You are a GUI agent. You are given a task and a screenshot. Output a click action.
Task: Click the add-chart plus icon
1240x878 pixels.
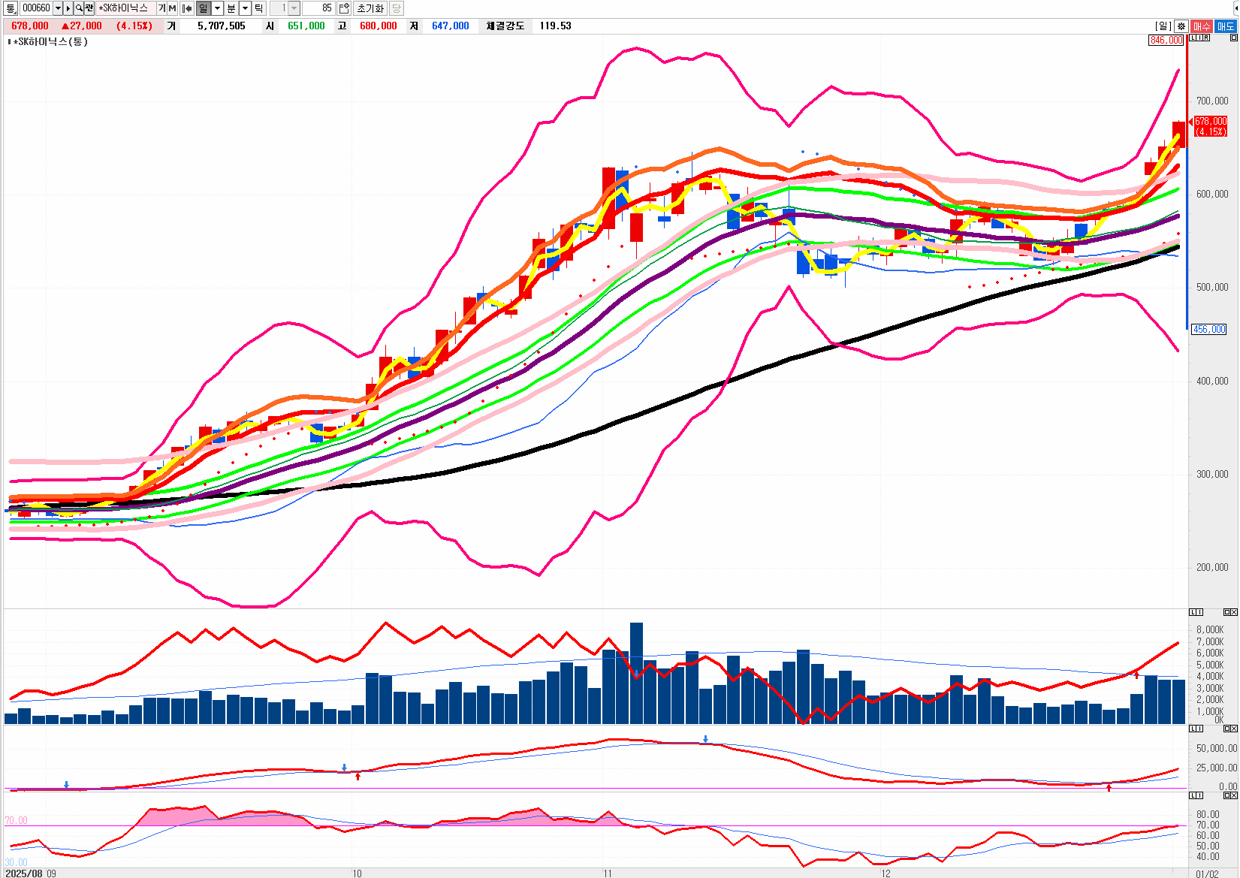point(344,8)
